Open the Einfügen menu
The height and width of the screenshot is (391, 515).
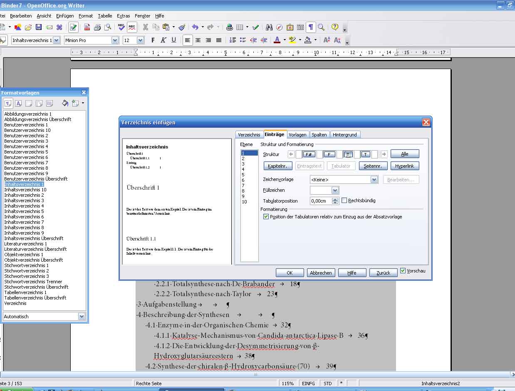65,16
